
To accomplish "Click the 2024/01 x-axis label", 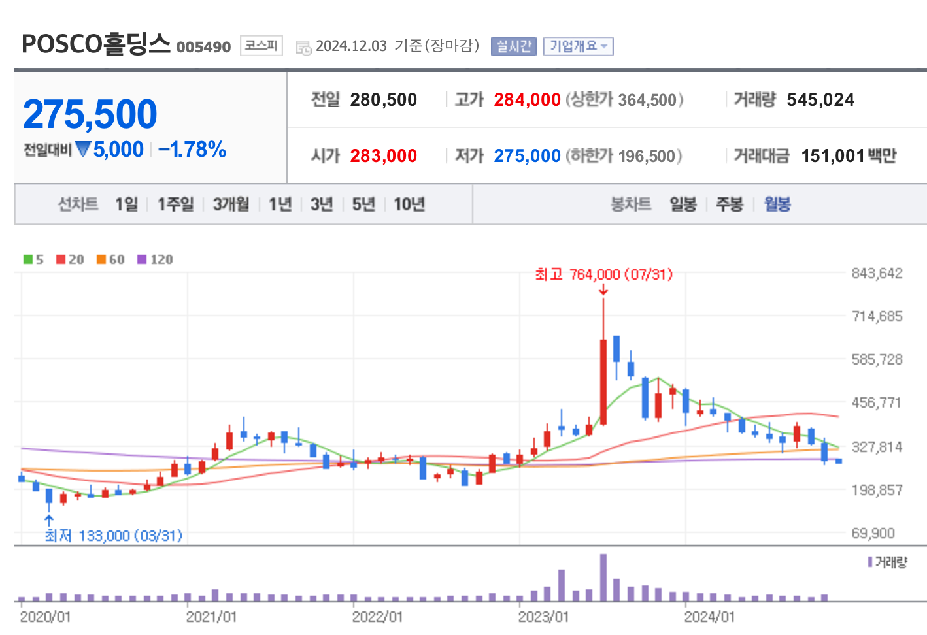I will tap(709, 617).
